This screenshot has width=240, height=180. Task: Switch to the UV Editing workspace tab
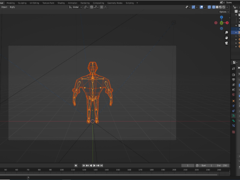point(34,3)
